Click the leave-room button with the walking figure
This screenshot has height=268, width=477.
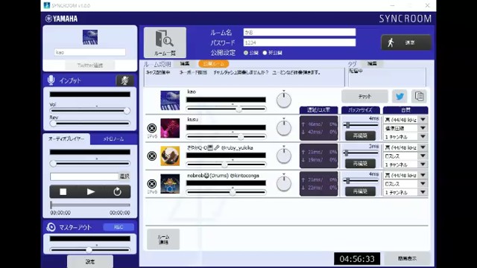coord(405,42)
